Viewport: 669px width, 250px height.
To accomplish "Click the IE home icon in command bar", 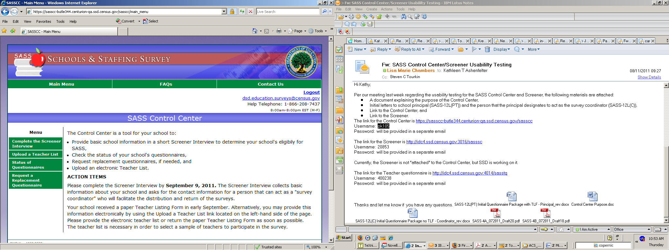I will coord(255,31).
